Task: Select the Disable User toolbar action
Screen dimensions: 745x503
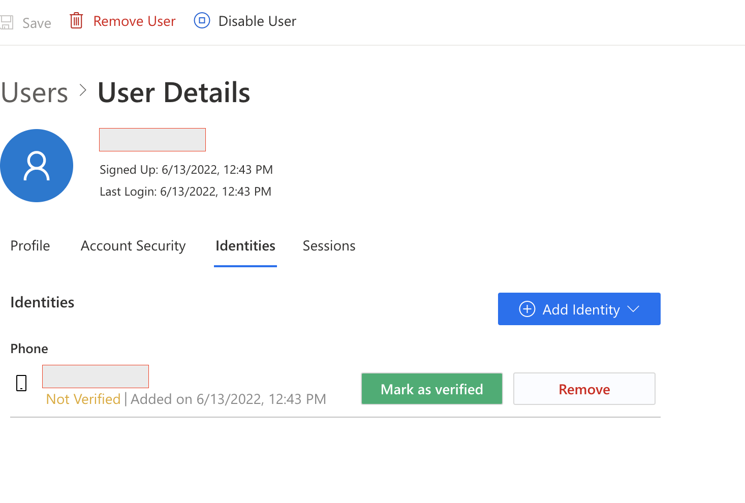Action: click(x=257, y=21)
